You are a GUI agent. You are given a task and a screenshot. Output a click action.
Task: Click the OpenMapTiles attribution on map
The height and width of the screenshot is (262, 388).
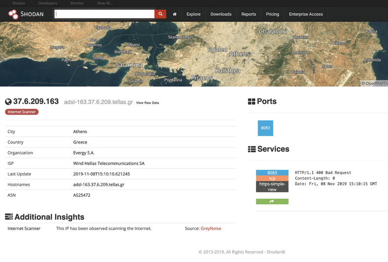374,84
